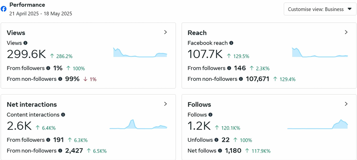Click the Facebook logo icon beside Performance
The image size is (357, 160).
[x=4, y=9]
